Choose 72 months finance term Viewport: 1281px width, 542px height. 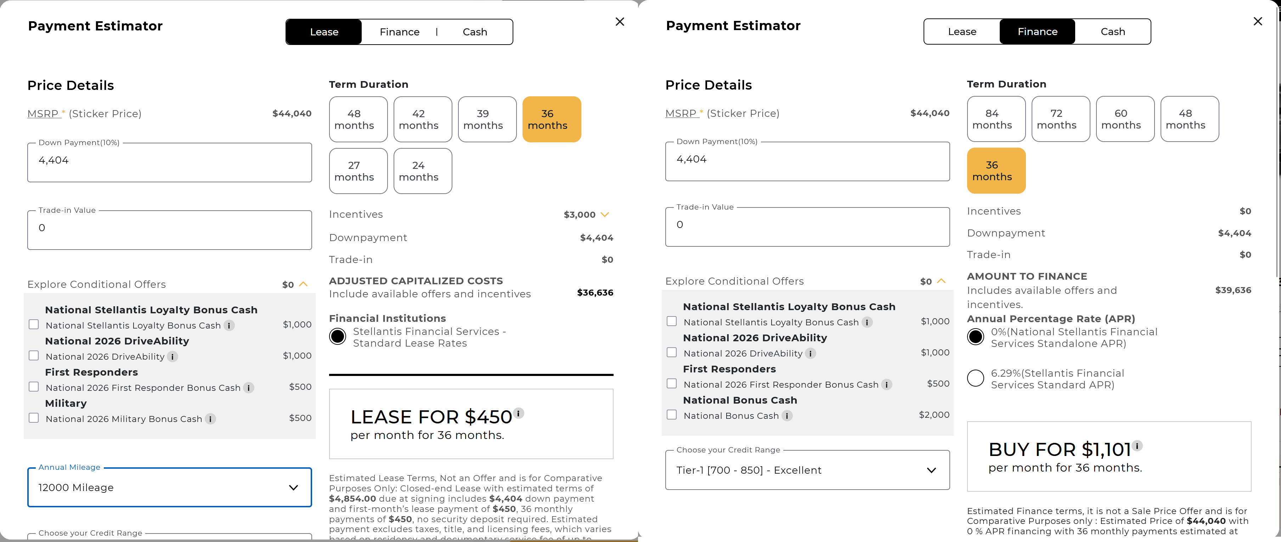coord(1061,119)
